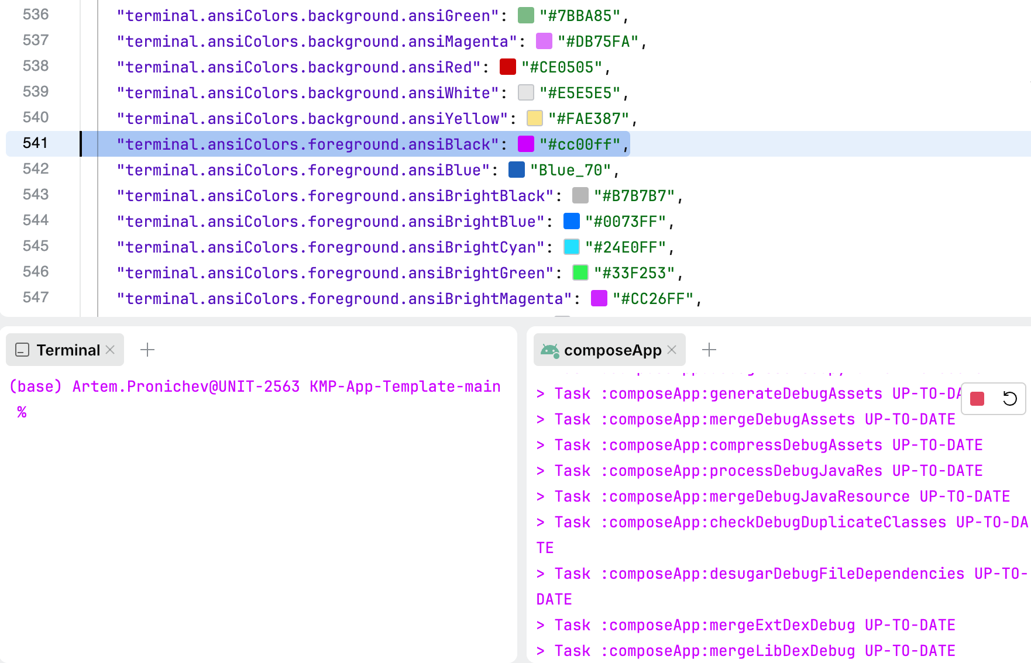Open the foreground ansiBlue color swatch
This screenshot has height=663, width=1031.
click(x=517, y=170)
